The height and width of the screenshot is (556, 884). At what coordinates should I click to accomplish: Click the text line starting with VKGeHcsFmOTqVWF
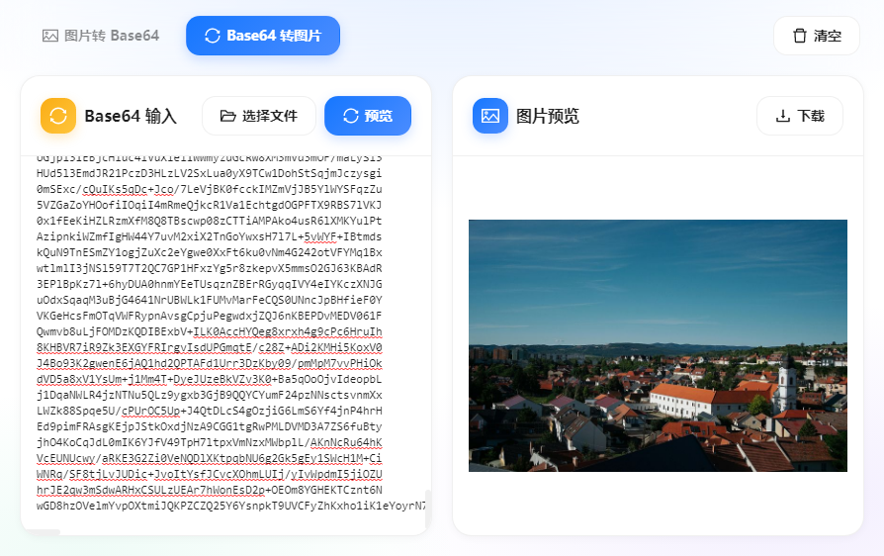(x=210, y=316)
